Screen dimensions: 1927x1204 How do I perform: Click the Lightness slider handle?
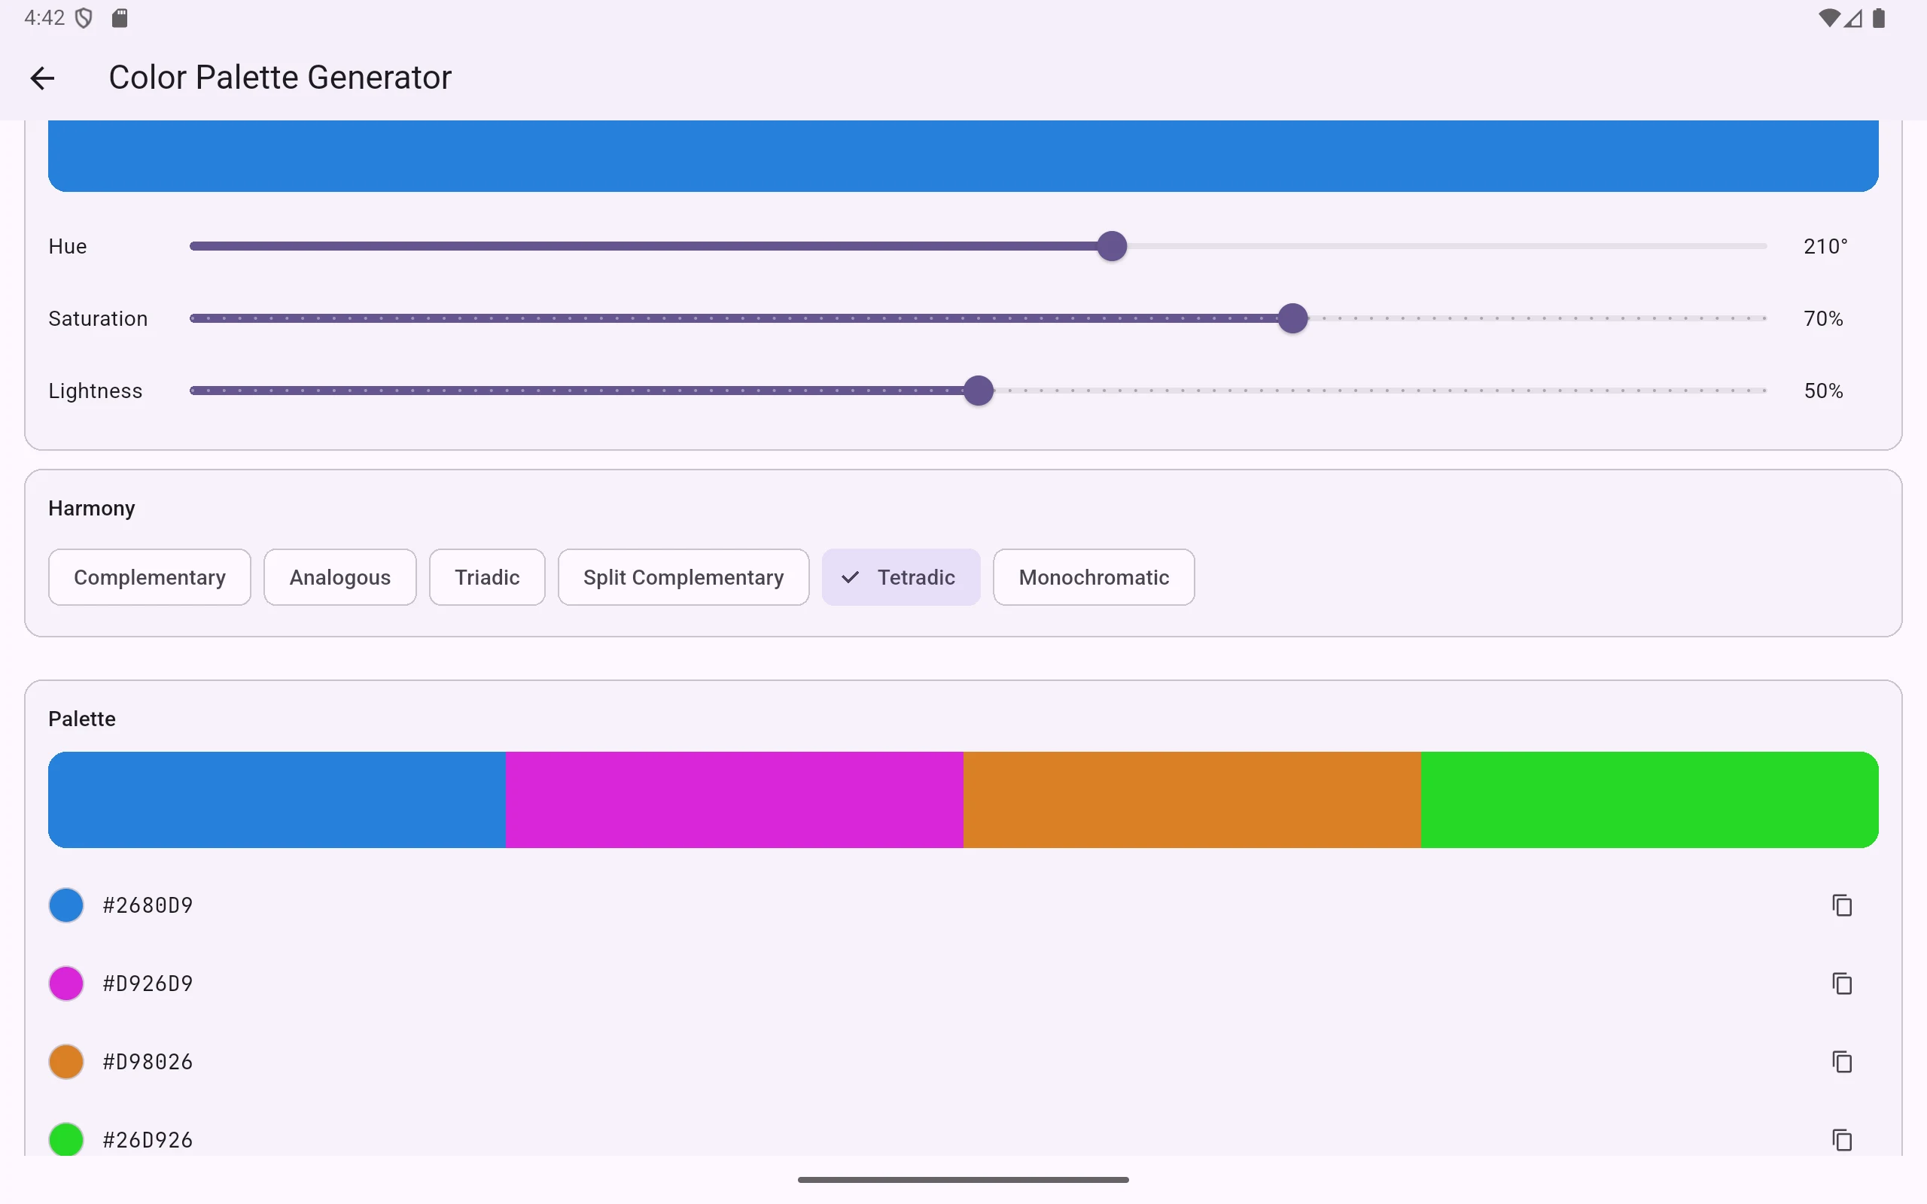(x=978, y=391)
